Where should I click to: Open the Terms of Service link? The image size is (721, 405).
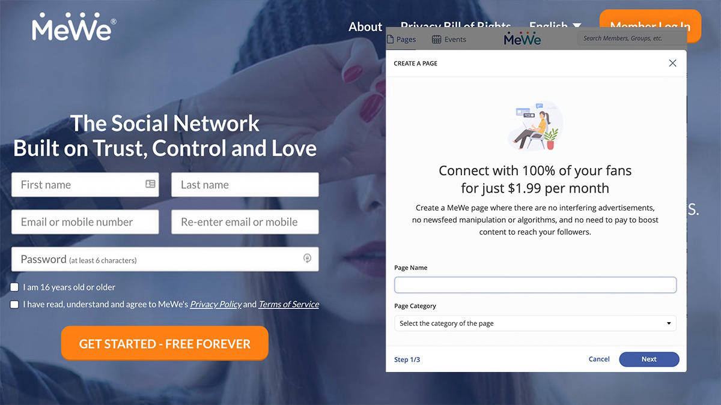click(x=288, y=304)
